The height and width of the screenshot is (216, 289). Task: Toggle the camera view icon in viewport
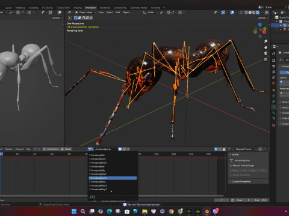click(266, 53)
